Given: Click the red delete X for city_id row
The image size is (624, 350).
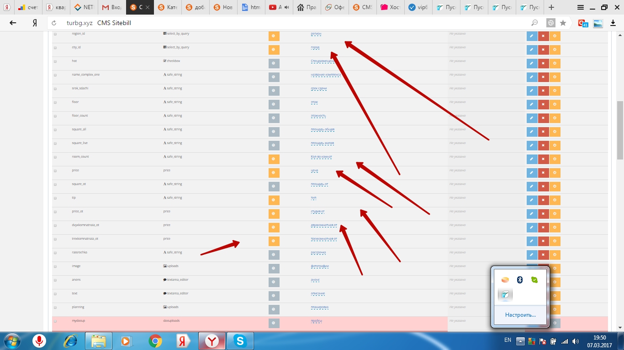Looking at the screenshot, I should (543, 50).
